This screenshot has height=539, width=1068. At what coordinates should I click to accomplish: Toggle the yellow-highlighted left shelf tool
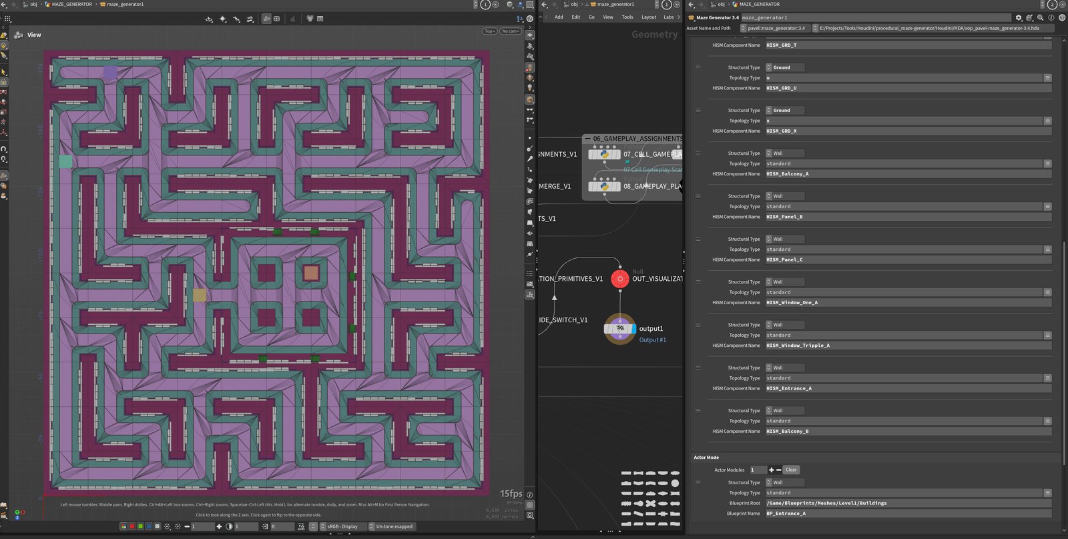point(3,45)
